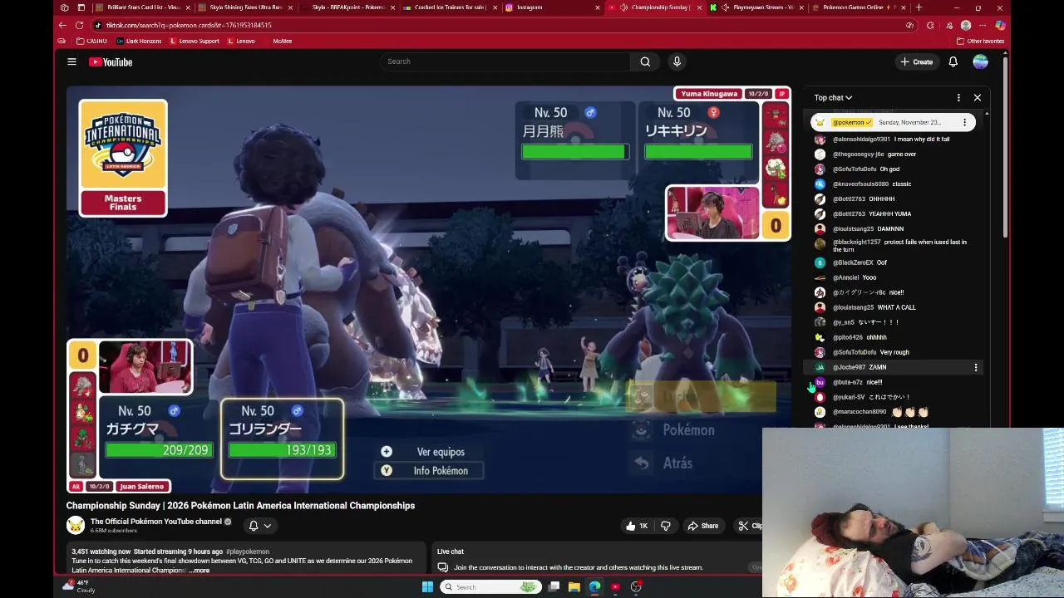The width and height of the screenshot is (1064, 598).
Task: Click '3,451 watching now' text
Action: click(x=101, y=551)
